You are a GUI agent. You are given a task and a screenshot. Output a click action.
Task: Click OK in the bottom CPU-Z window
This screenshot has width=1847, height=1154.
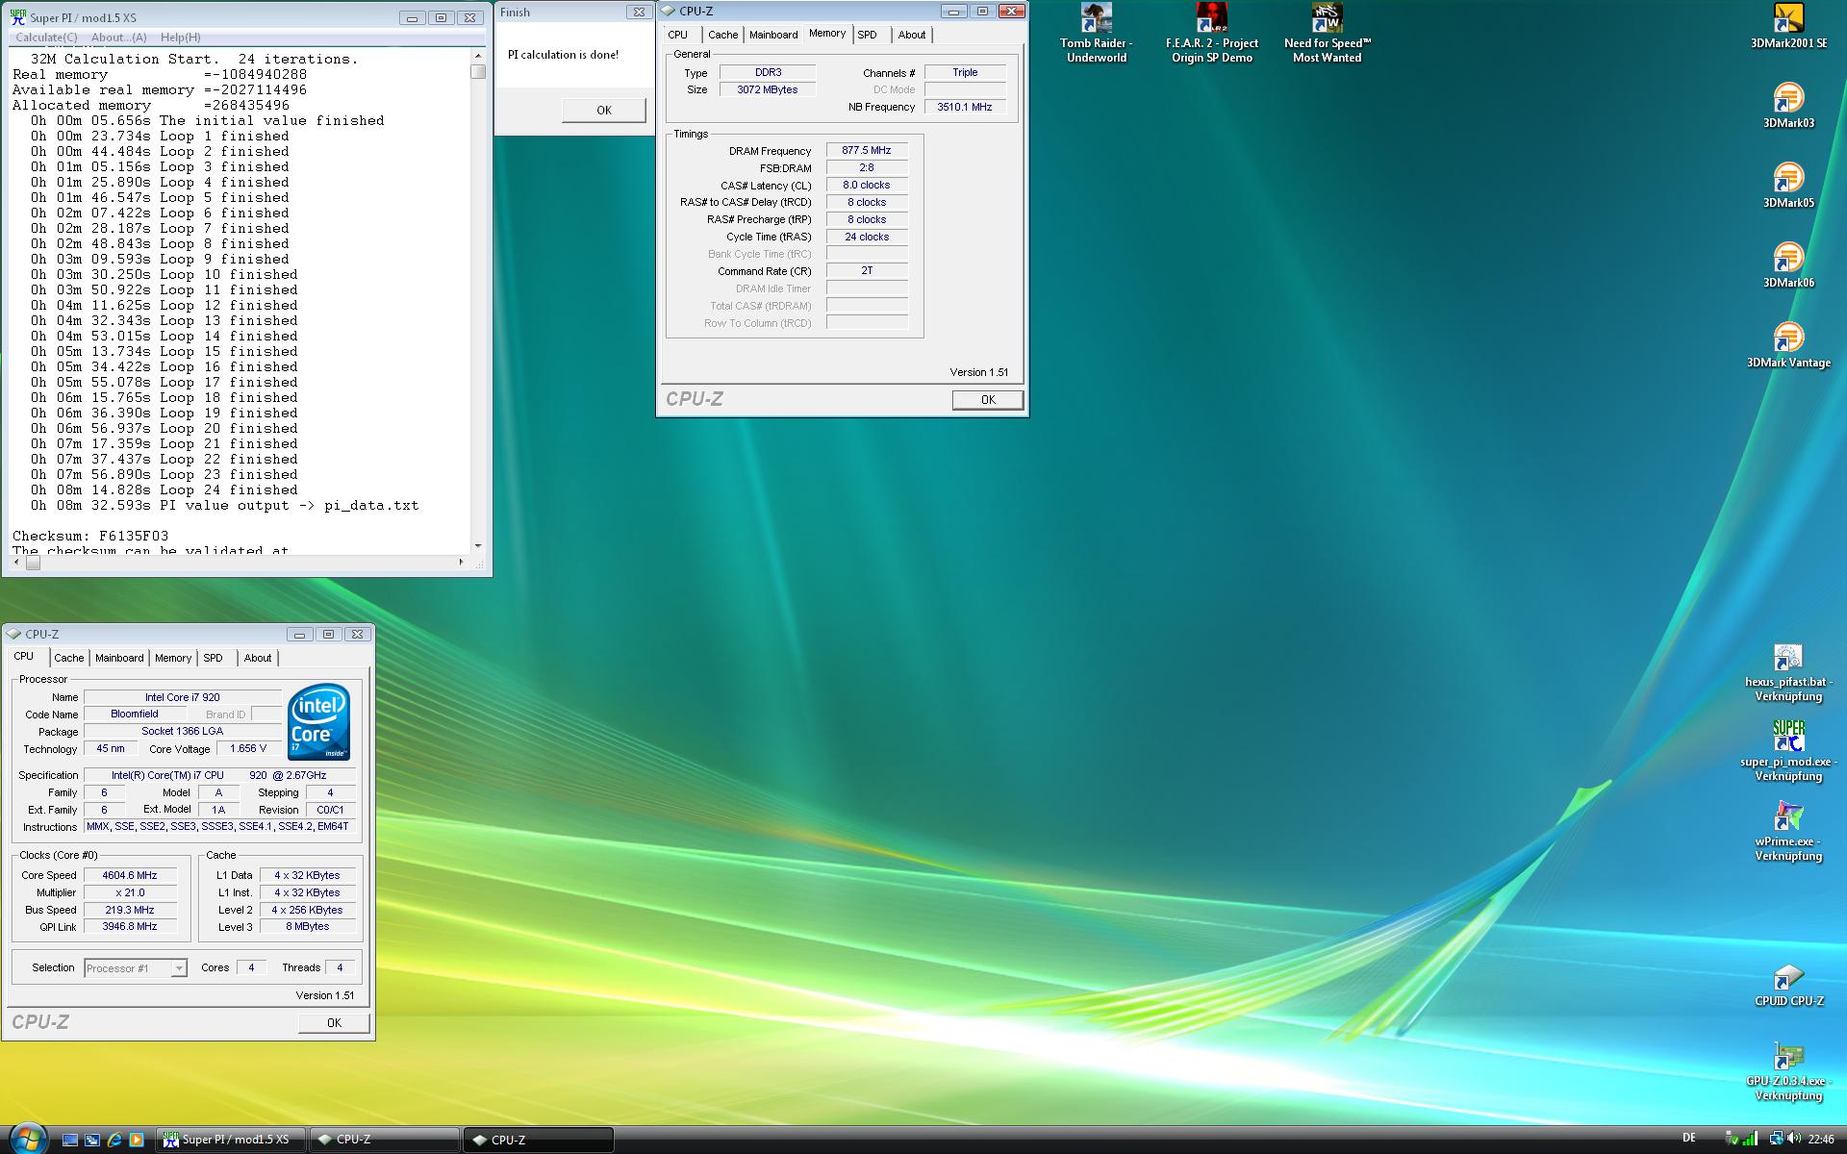[x=334, y=1023]
